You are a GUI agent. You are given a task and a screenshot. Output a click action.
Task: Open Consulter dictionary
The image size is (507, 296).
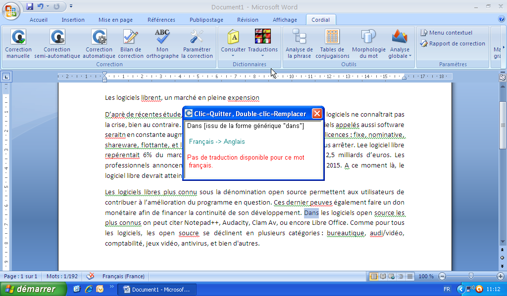pos(233,44)
